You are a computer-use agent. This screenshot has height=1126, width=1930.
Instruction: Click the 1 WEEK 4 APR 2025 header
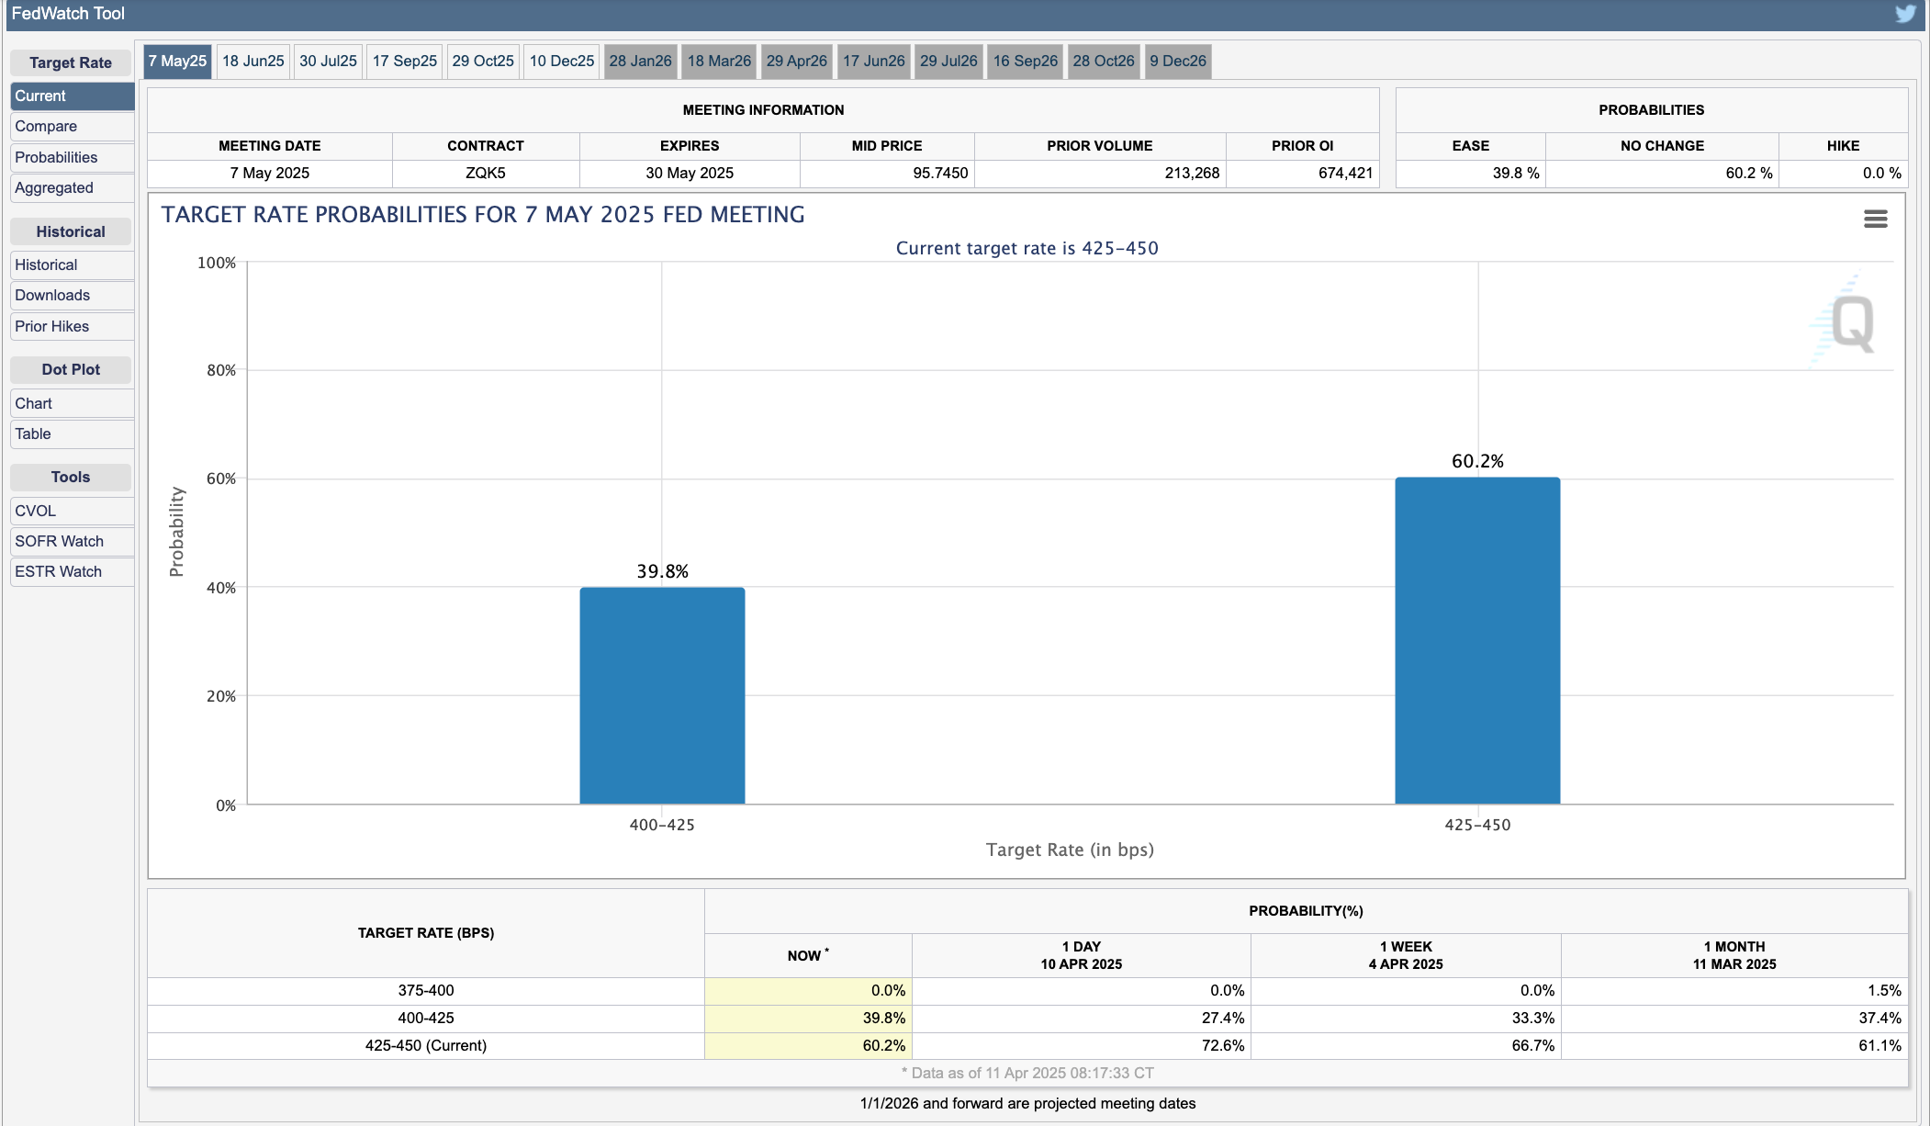[1406, 956]
